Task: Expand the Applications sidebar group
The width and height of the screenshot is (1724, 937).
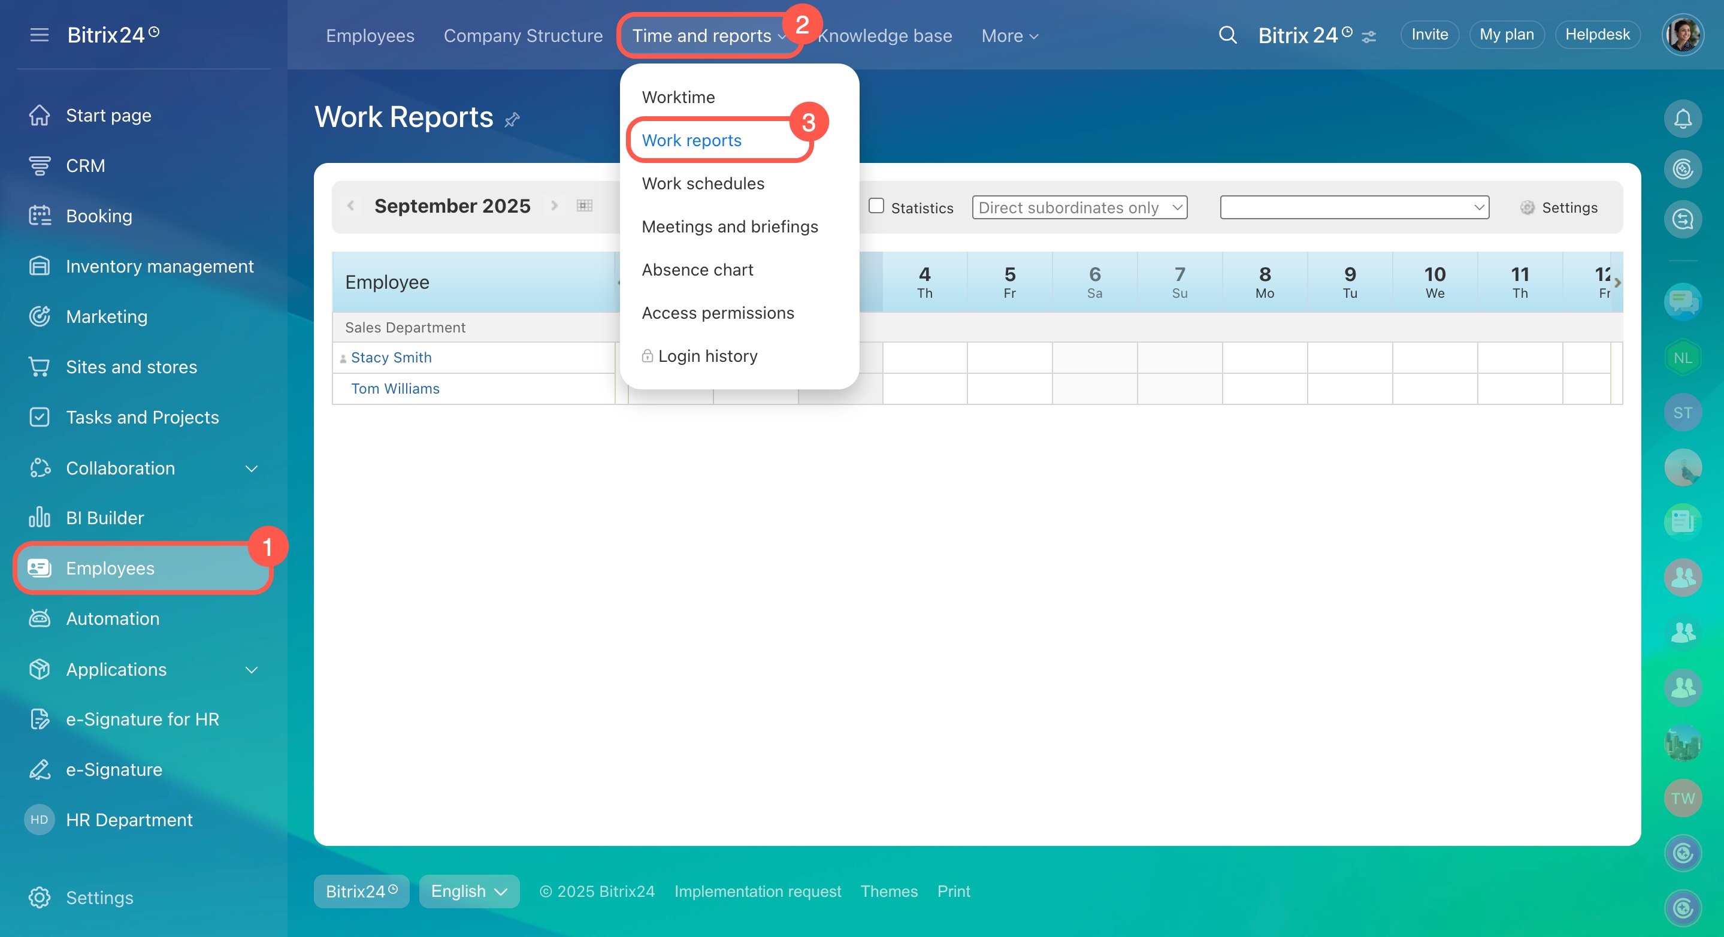Action: 252,669
